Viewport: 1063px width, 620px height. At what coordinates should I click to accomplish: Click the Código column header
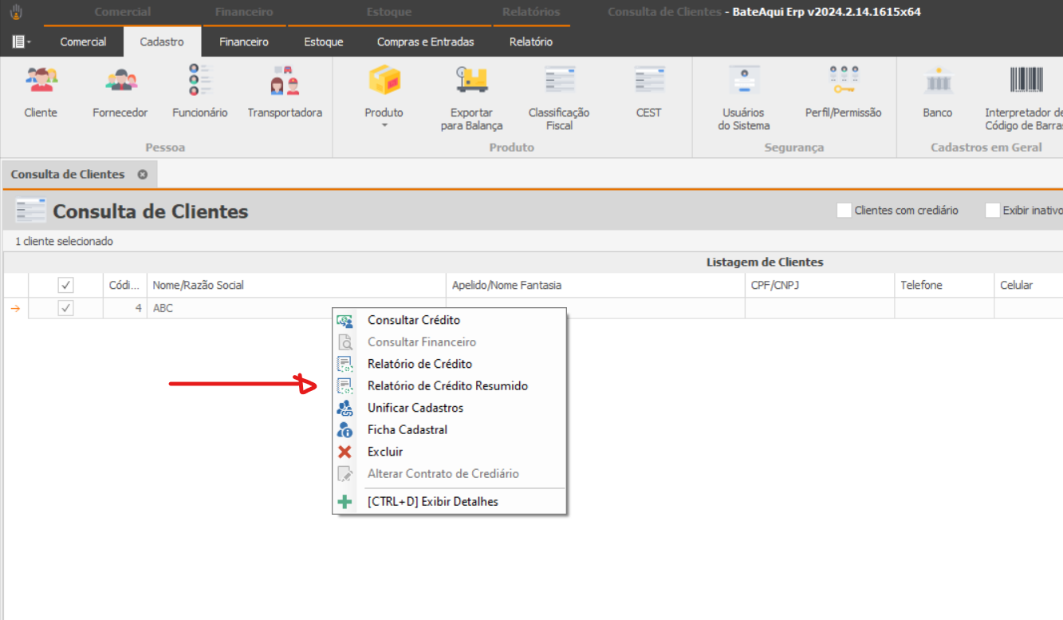[125, 285]
